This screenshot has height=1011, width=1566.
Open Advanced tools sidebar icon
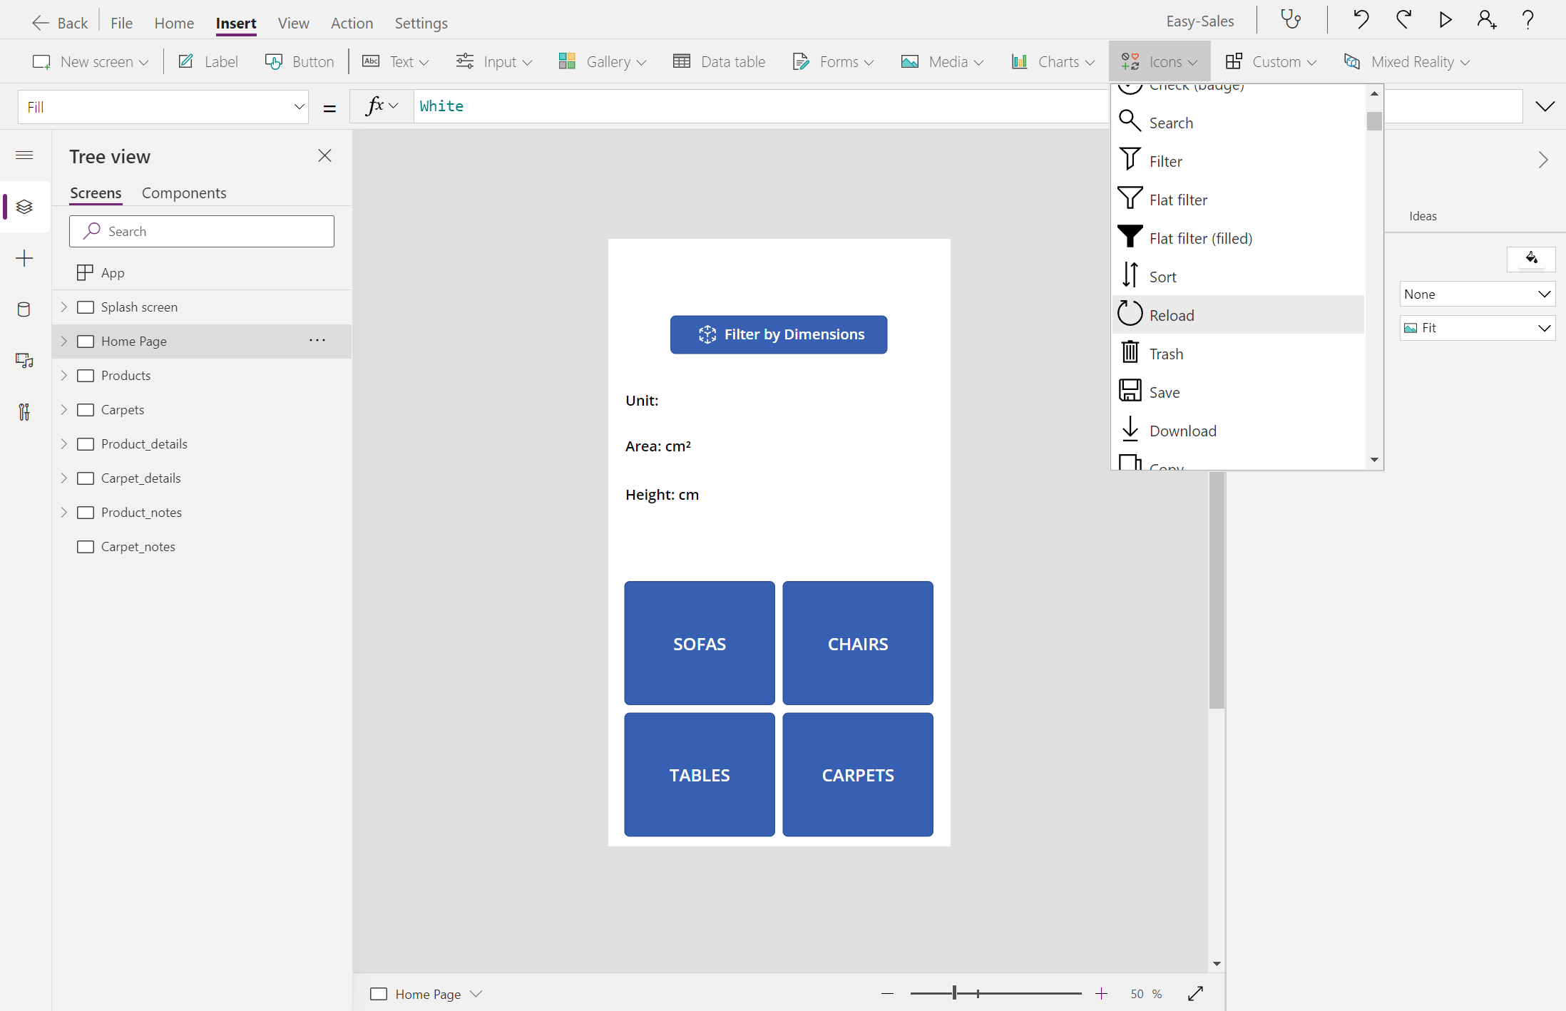(24, 412)
